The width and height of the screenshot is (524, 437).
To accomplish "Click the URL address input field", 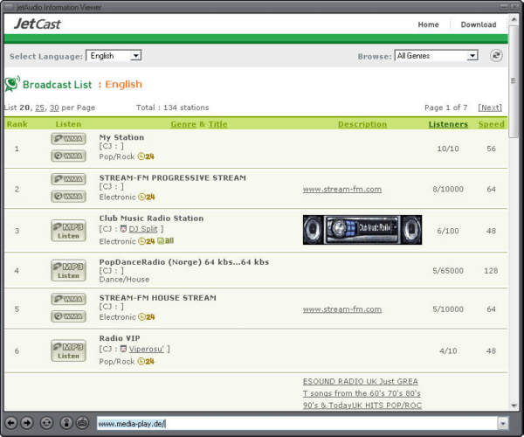I will pyautogui.click(x=297, y=424).
